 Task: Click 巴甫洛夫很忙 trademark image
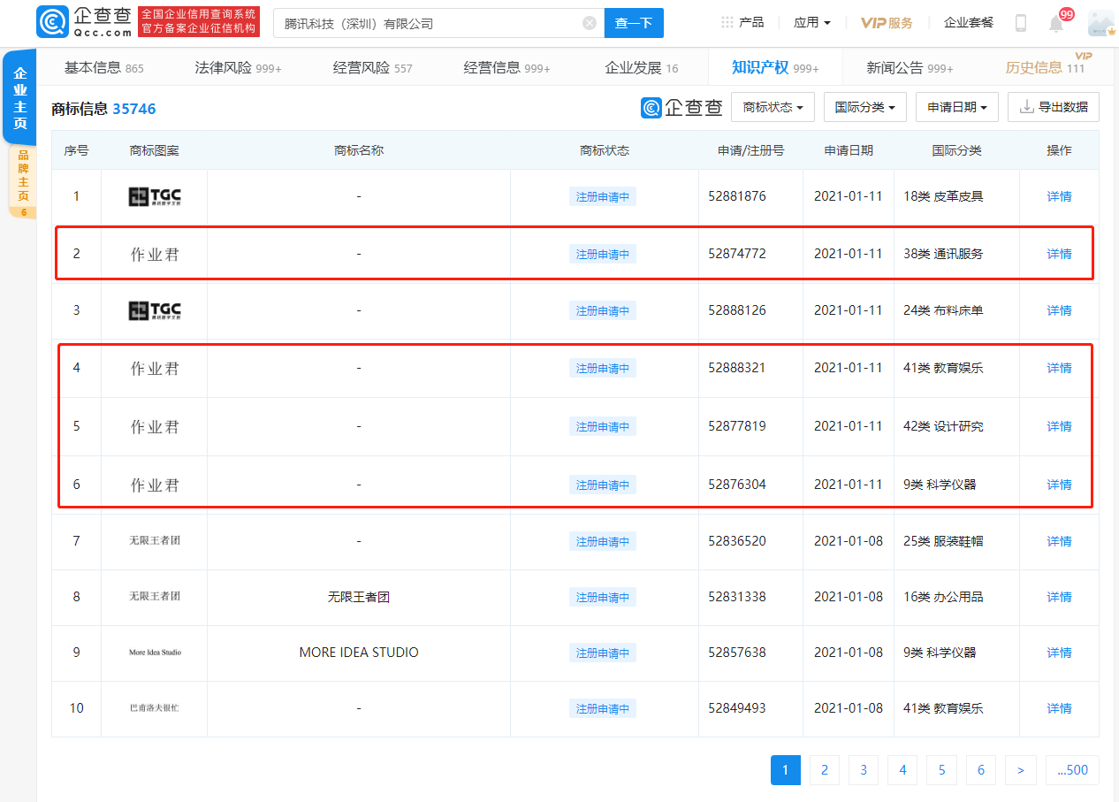coord(155,708)
